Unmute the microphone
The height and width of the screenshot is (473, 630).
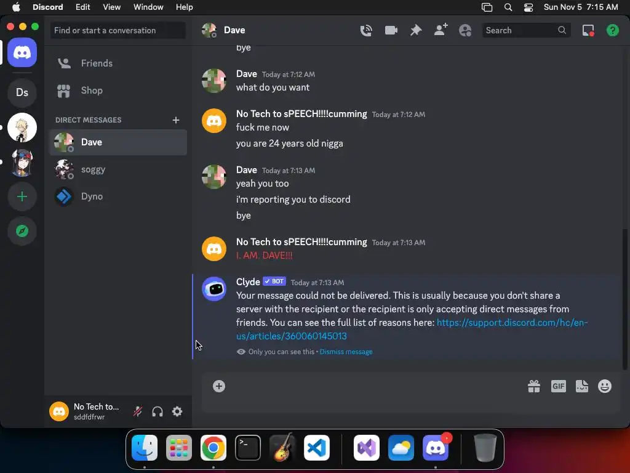click(138, 411)
